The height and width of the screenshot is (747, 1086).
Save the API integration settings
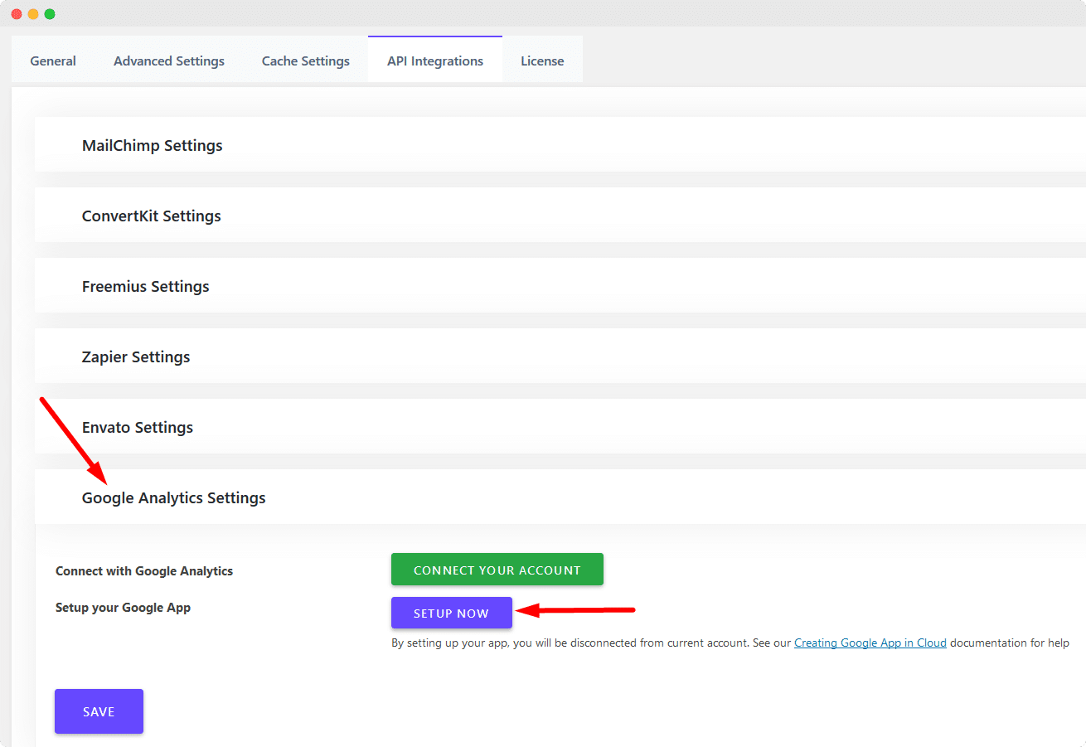(99, 711)
